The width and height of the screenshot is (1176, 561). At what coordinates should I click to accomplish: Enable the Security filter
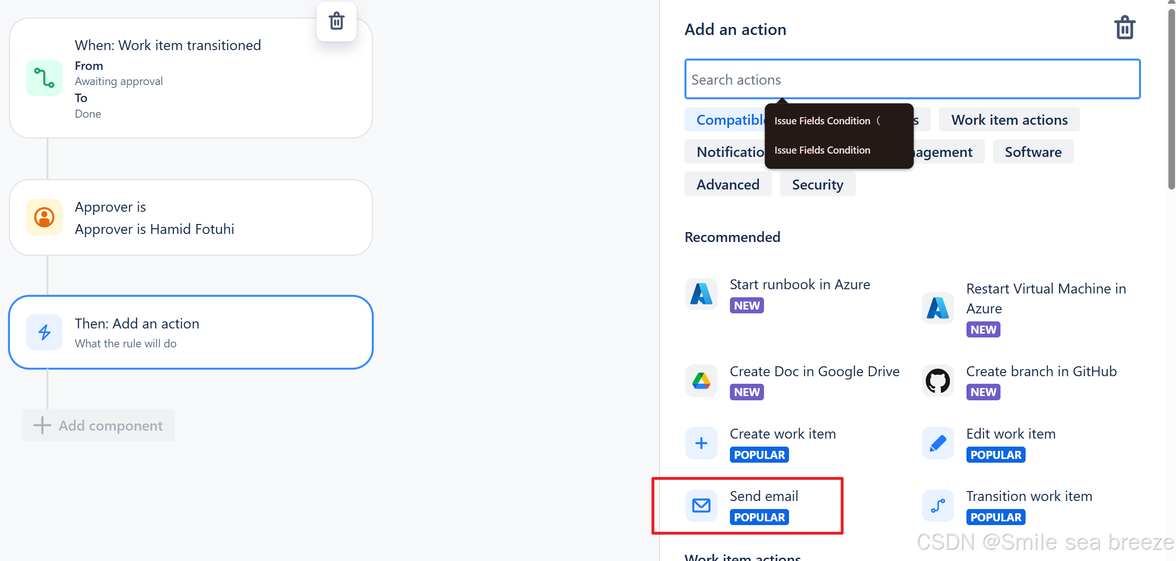(x=817, y=184)
